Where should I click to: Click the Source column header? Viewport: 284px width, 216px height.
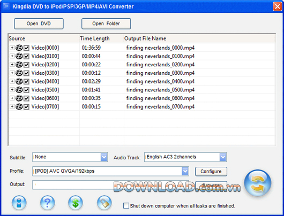coord(44,38)
